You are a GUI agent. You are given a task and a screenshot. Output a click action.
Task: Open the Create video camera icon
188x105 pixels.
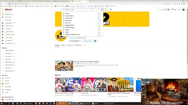click(176, 10)
